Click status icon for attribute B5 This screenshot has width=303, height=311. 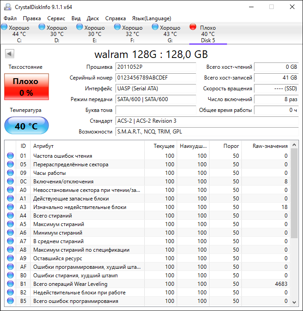point(10,301)
